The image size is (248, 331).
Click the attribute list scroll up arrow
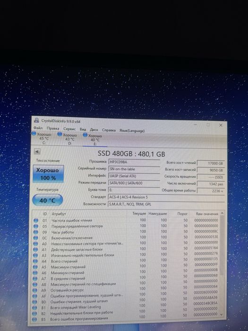(x=222, y=213)
